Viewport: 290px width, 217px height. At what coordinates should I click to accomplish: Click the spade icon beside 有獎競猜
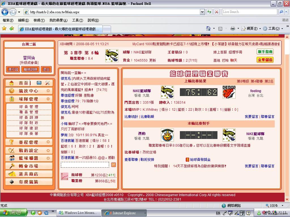coord(12,182)
